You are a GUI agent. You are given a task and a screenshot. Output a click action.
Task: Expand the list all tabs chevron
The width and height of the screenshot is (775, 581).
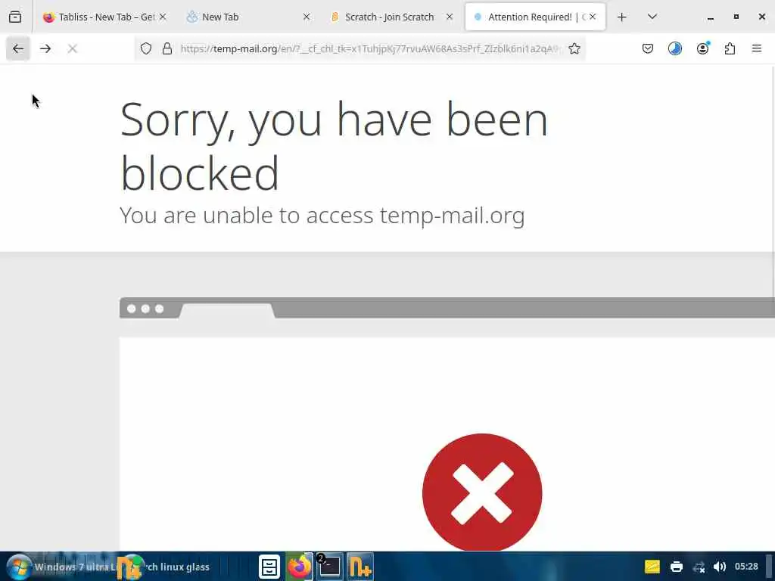coord(652,17)
